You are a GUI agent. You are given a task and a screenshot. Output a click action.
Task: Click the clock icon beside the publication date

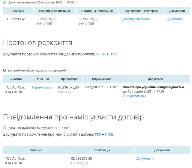pos(4,128)
